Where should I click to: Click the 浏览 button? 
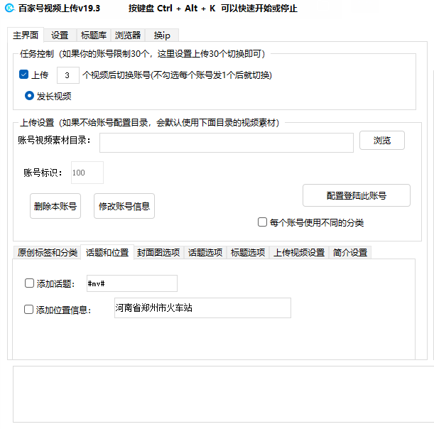coord(382,141)
